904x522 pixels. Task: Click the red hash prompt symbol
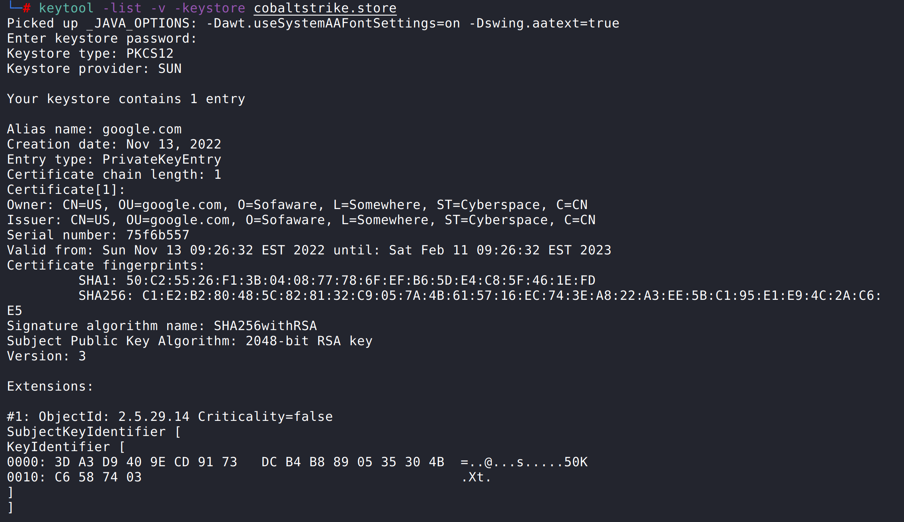[27, 8]
